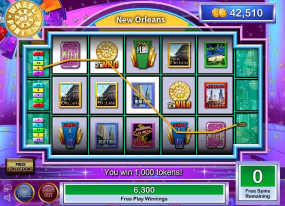Select the Las Vegas postcard symbol
The image size is (285, 206).
(143, 134)
